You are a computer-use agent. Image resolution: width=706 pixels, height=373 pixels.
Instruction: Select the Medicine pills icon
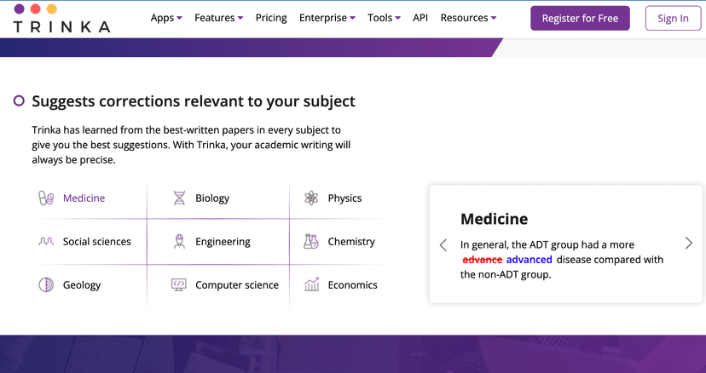(x=46, y=198)
